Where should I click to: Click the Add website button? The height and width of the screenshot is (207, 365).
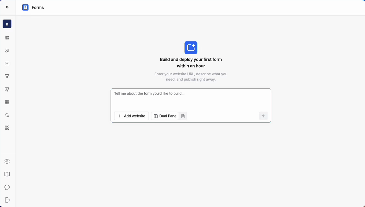(x=131, y=116)
